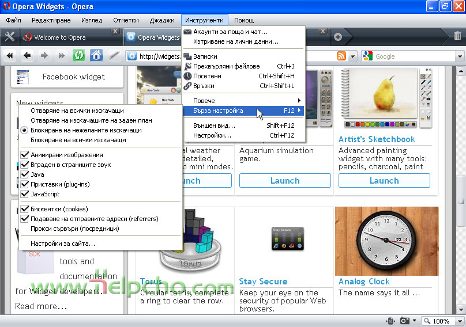This screenshot has height=327, width=466.
Task: Open Настройки за сайта
Action: pos(101,244)
